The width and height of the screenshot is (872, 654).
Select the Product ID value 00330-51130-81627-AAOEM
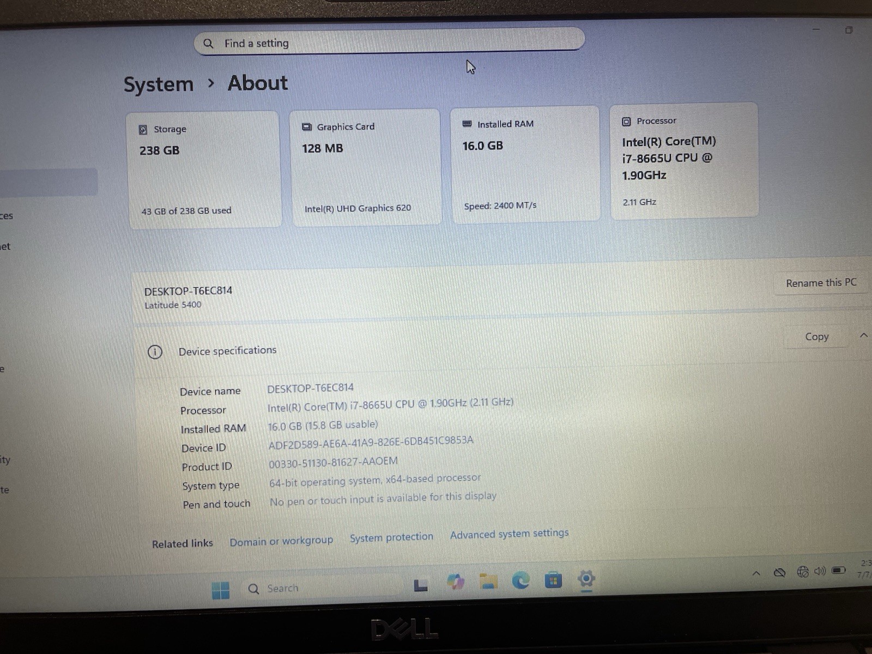coord(333,462)
